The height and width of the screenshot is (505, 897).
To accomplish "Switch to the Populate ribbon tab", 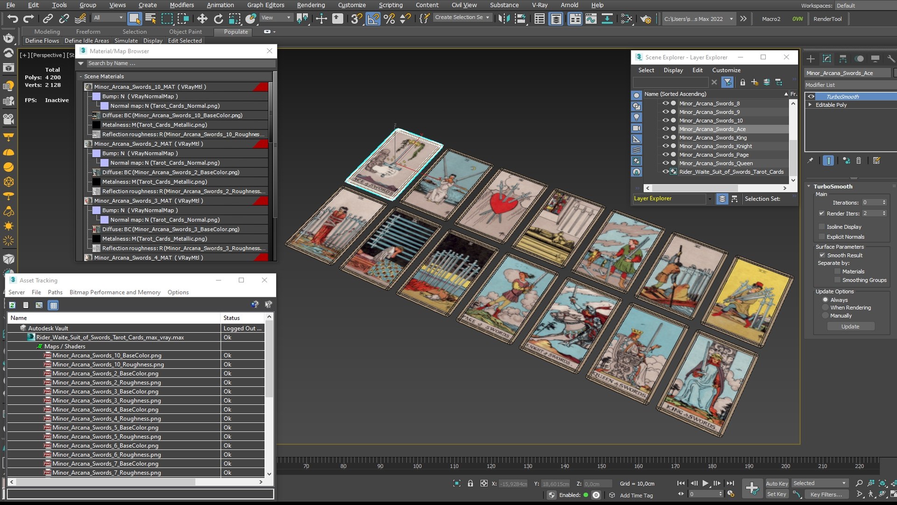I will tap(235, 32).
